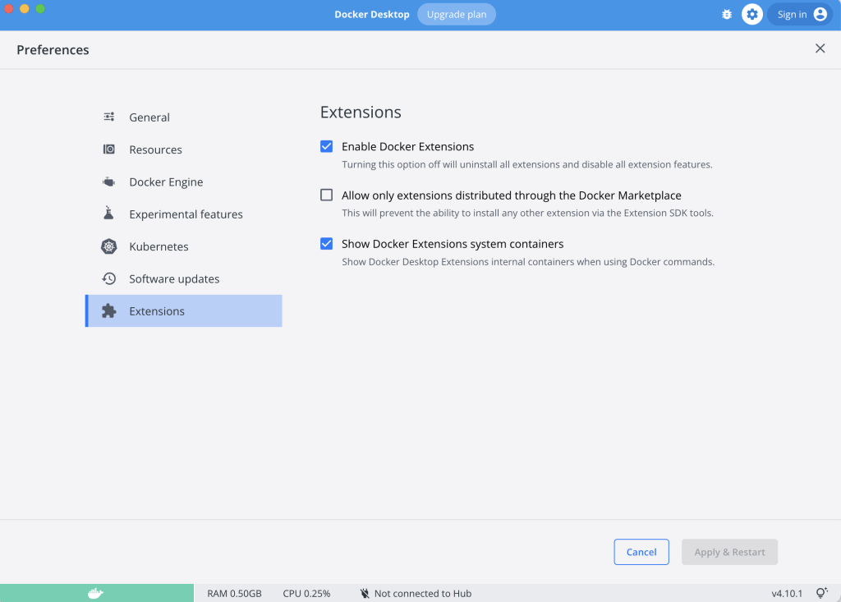This screenshot has width=841, height=602.
Task: Check Allow only Marketplace extensions option
Action: click(327, 195)
